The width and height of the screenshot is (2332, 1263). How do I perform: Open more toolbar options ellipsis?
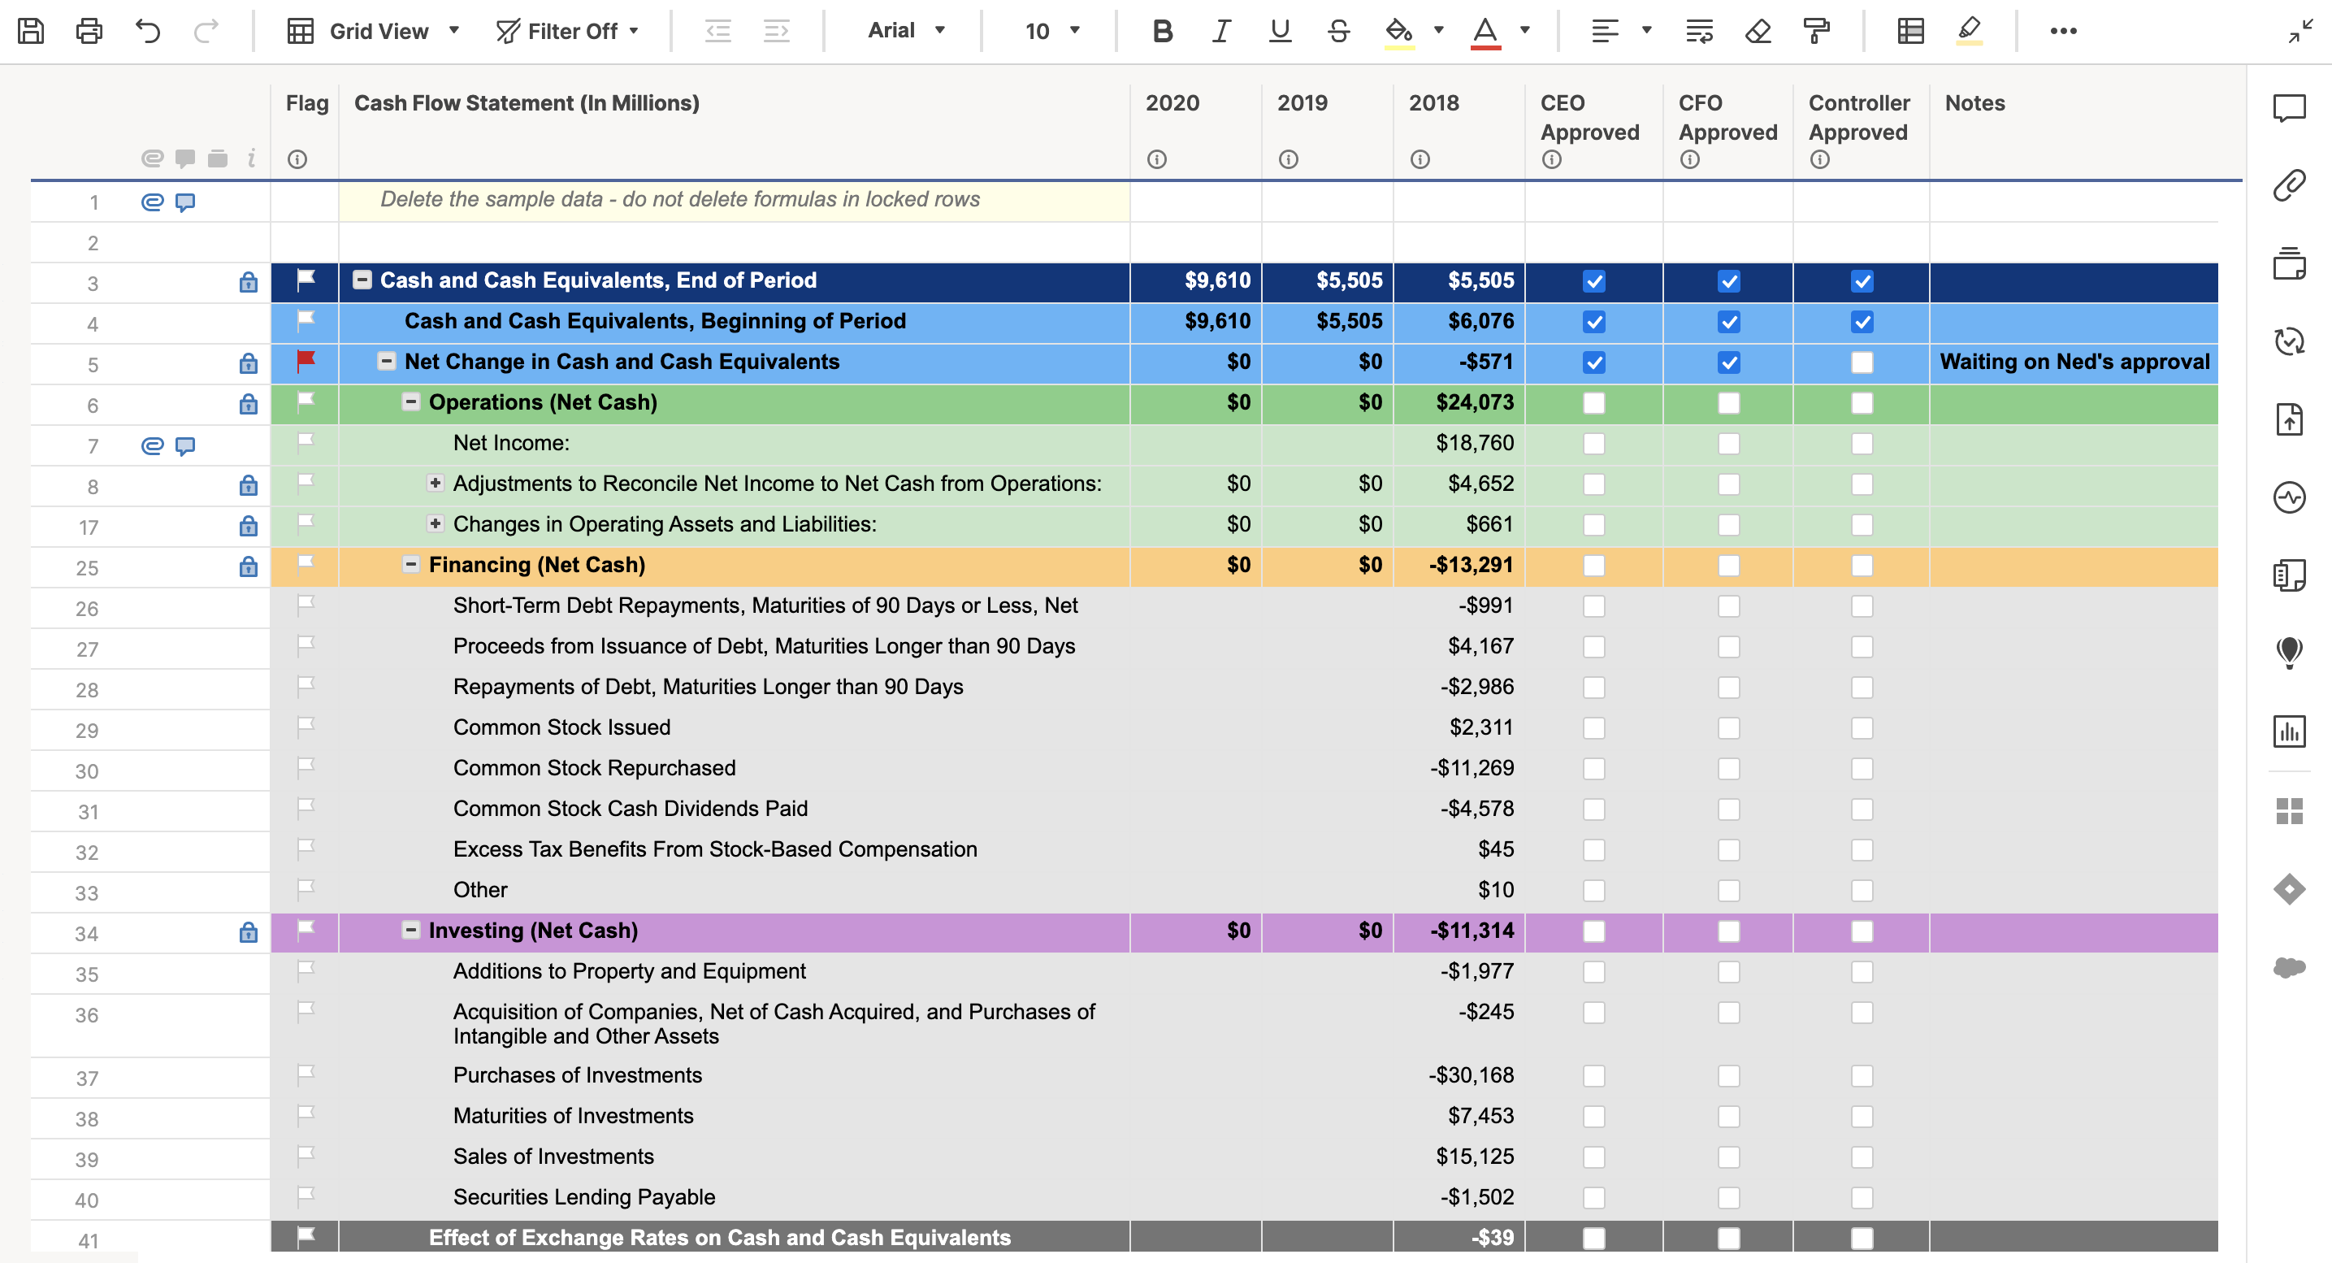2063,31
